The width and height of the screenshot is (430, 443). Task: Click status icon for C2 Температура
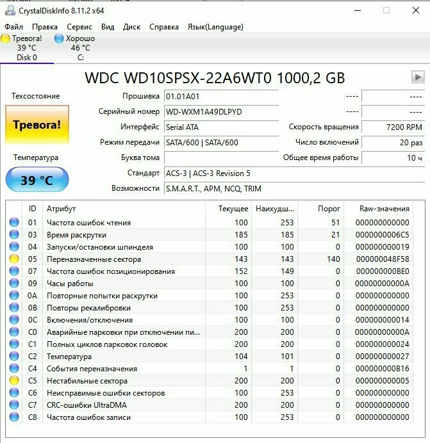pyautogui.click(x=14, y=356)
